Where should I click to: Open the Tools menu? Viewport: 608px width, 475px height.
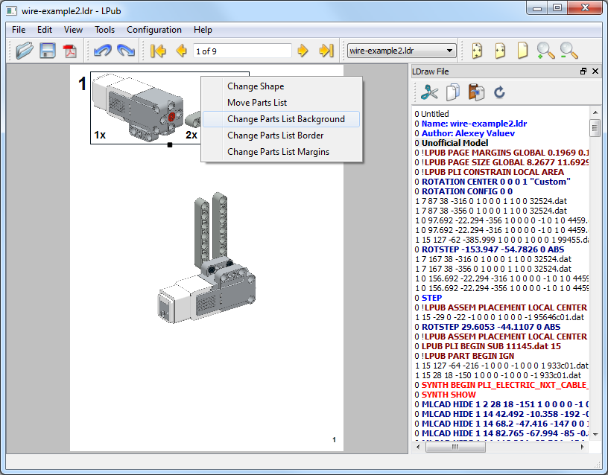click(x=105, y=30)
